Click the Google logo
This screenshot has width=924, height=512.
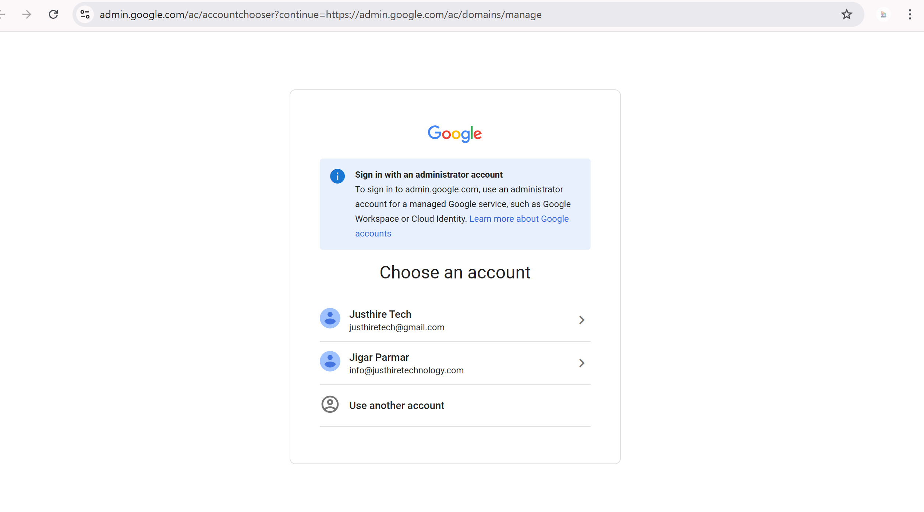pos(454,134)
